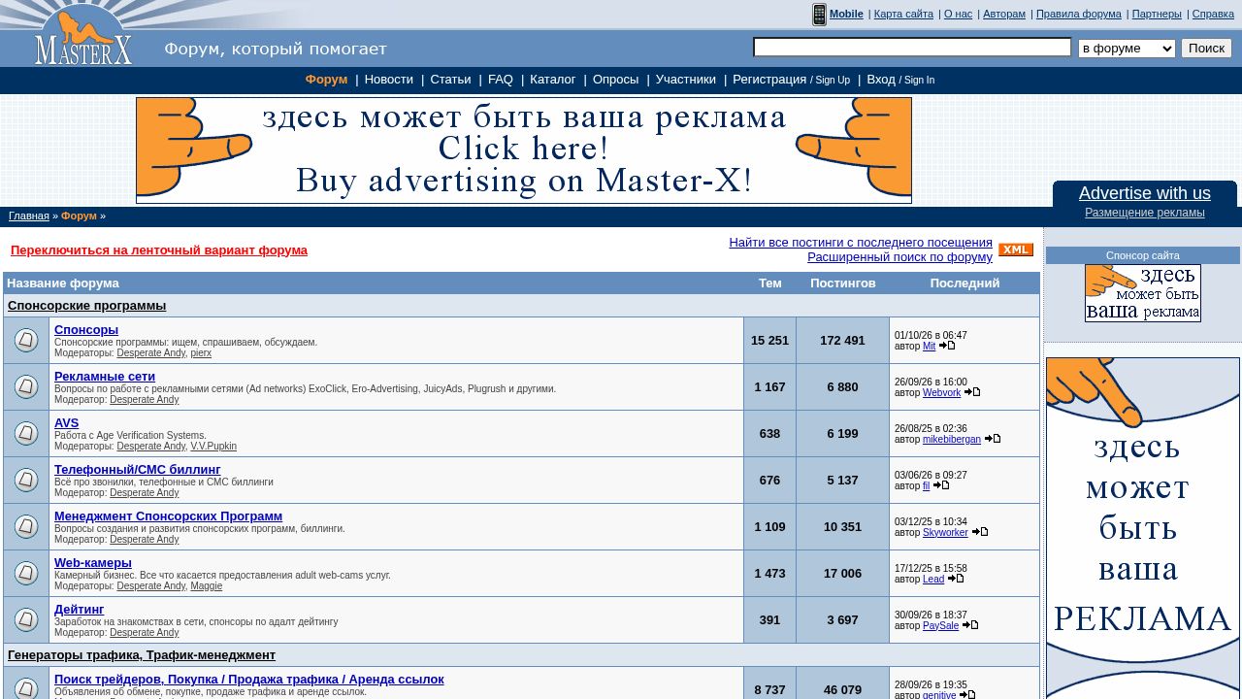The image size is (1242, 699).
Task: Open the 'в форуме' search scope dropdown
Action: click(1127, 49)
